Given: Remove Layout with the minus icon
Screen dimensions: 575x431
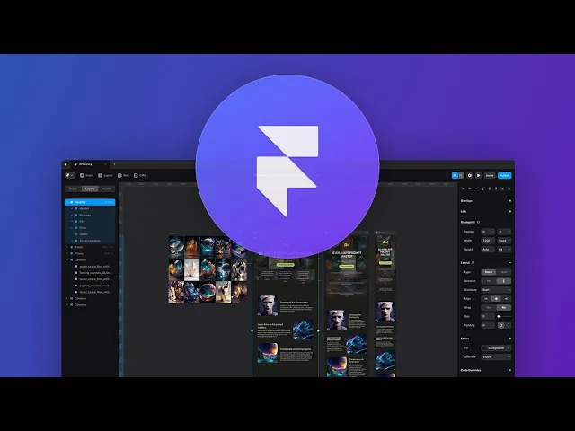Looking at the screenshot, I should (x=509, y=263).
